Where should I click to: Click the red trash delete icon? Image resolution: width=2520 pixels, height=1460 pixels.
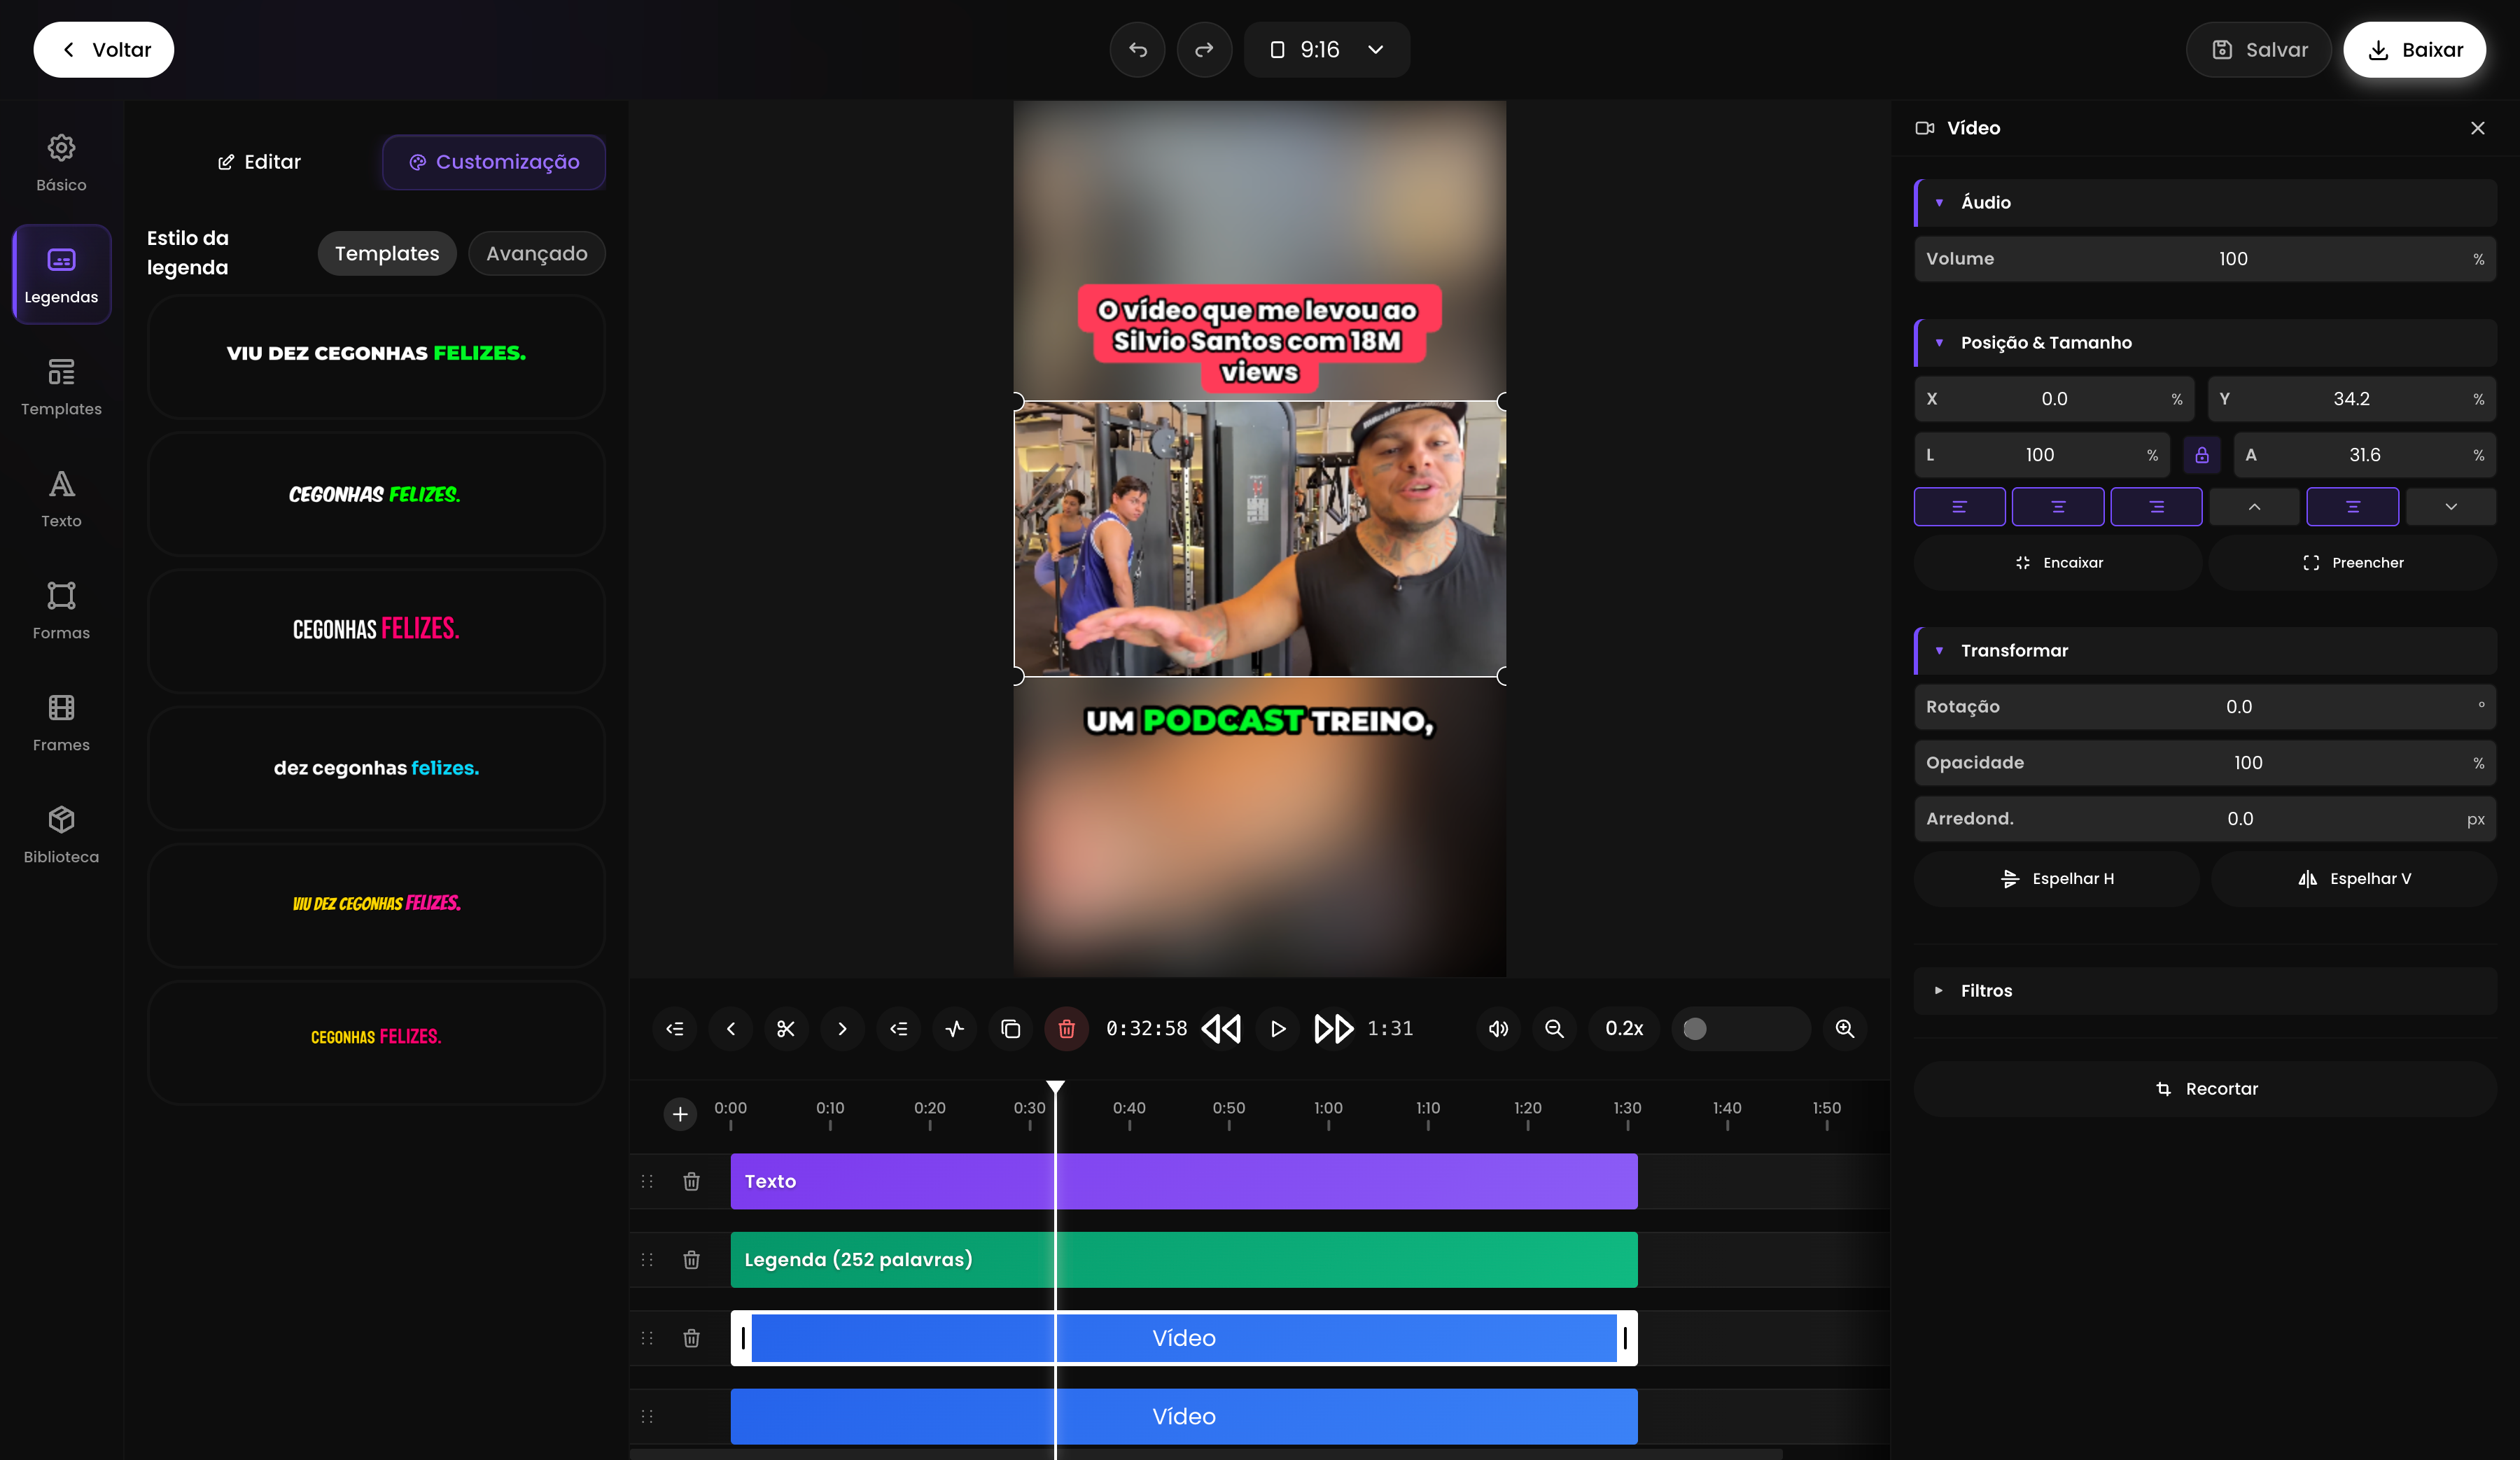coord(1066,1028)
